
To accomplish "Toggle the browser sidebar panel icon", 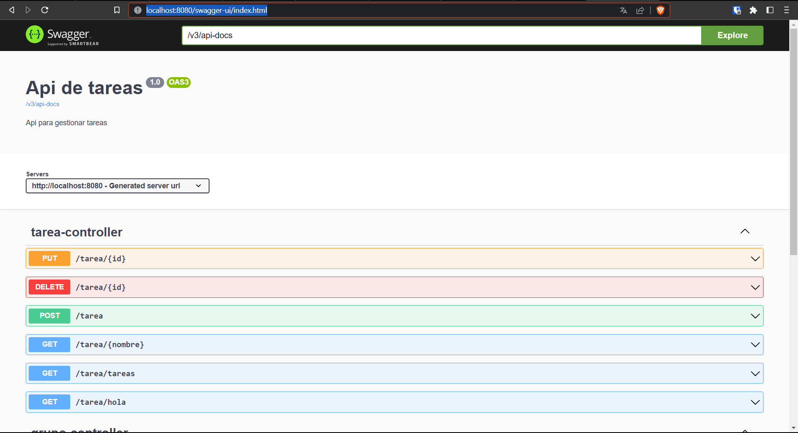I will tap(770, 10).
